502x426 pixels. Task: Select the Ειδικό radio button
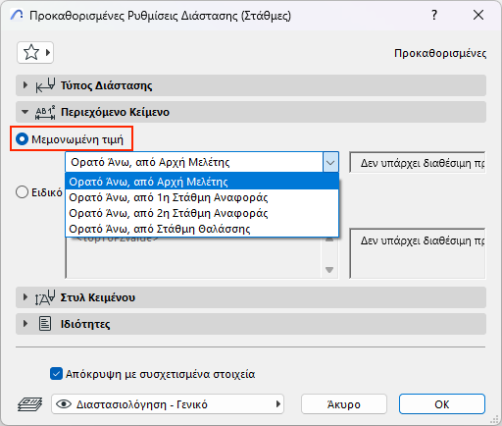(22, 192)
